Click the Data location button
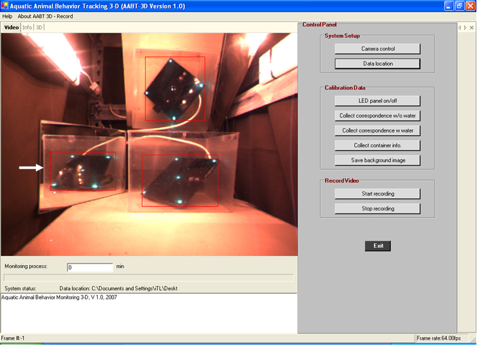Viewport: 477px width, 346px height. pyautogui.click(x=377, y=64)
